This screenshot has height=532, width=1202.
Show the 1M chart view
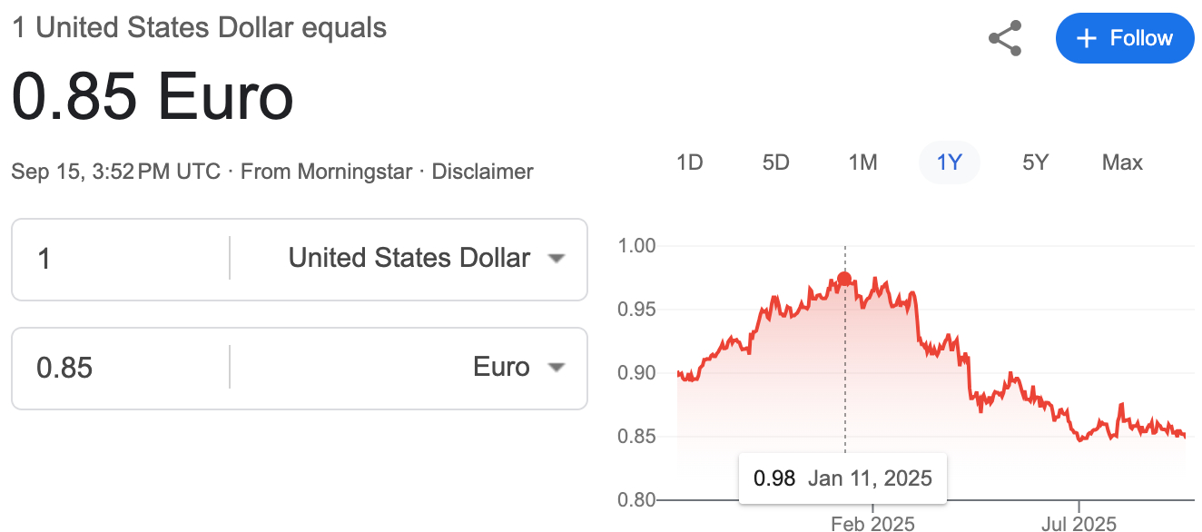pyautogui.click(x=862, y=163)
